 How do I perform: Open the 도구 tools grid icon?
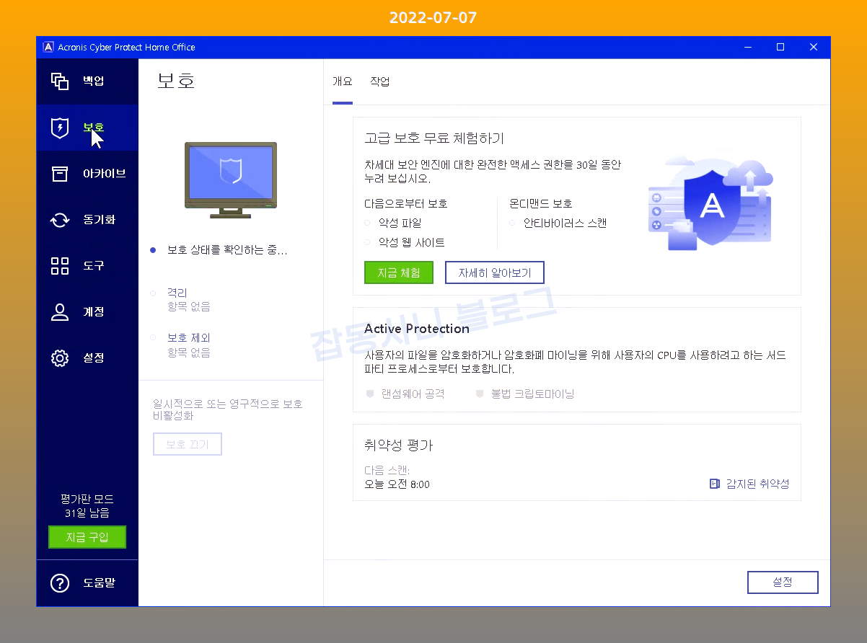tap(60, 266)
